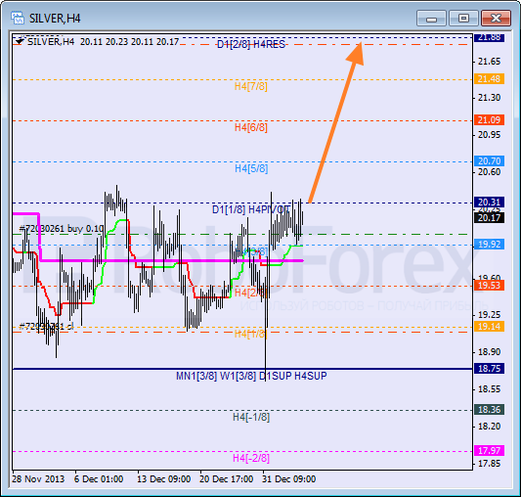Click the 17.97 price level tag
521x497 pixels.
(489, 450)
